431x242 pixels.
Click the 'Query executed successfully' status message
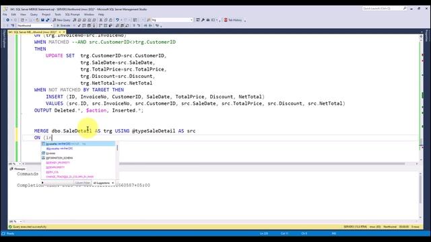(x=30, y=227)
